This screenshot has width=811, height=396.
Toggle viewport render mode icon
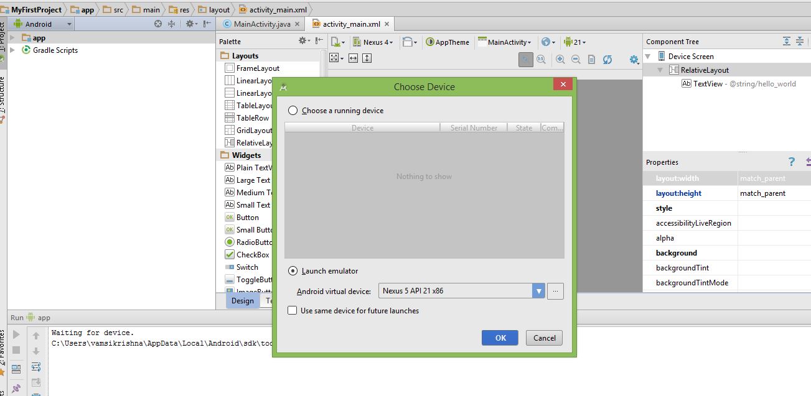tap(336, 58)
